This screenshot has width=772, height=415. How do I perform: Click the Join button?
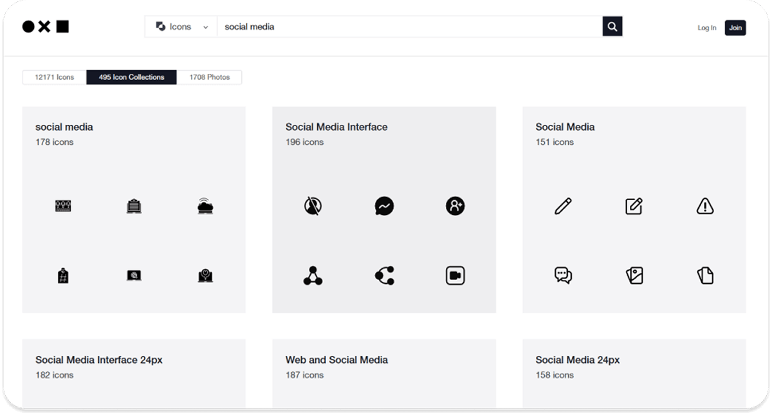[x=735, y=28]
